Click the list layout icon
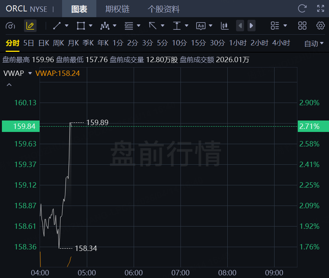The image size is (329, 278). click(x=275, y=26)
